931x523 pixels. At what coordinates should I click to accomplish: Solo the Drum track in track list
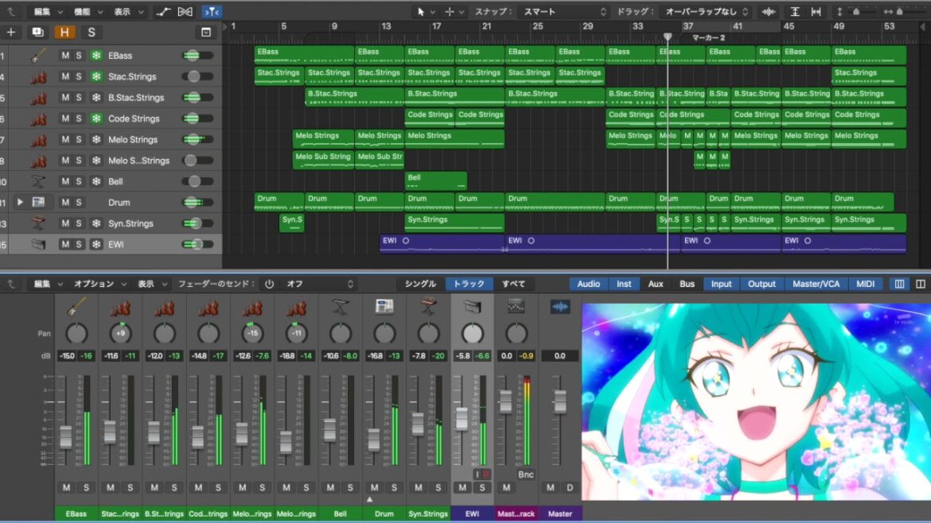(79, 203)
